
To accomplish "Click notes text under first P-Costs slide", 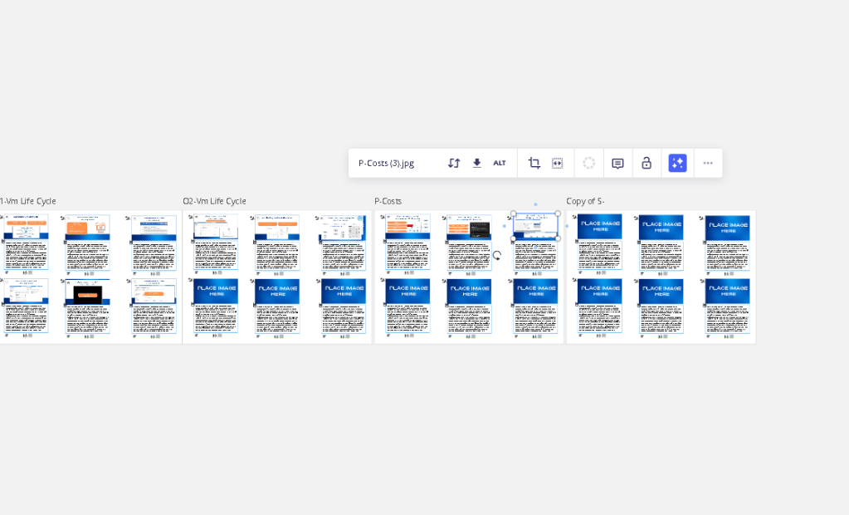I will click(407, 256).
